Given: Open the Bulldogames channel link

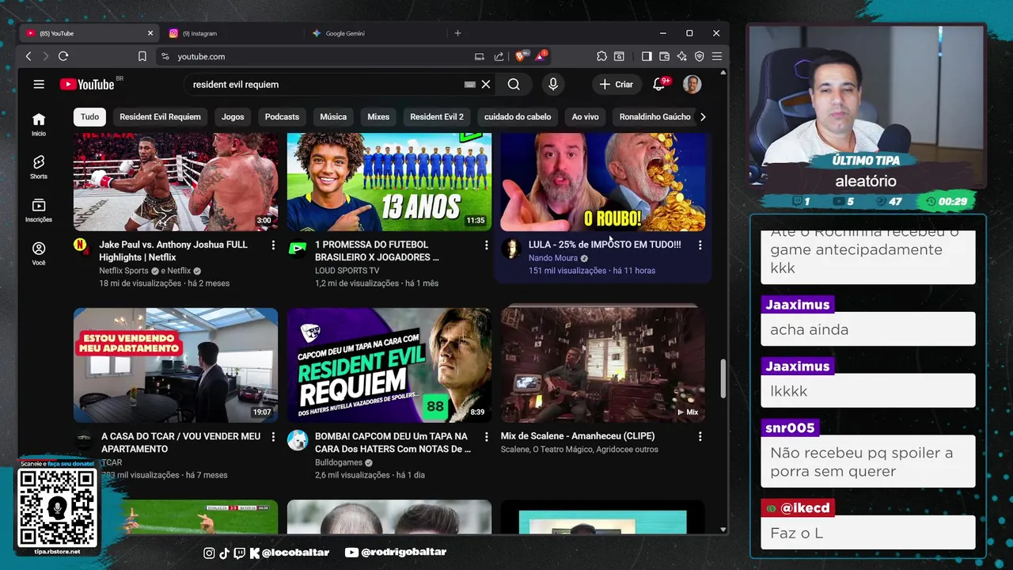Looking at the screenshot, I should pyautogui.click(x=339, y=462).
